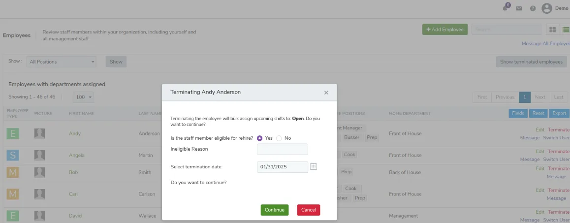This screenshot has height=223, width=570.
Task: Open Angela first name link
Action: click(76, 156)
